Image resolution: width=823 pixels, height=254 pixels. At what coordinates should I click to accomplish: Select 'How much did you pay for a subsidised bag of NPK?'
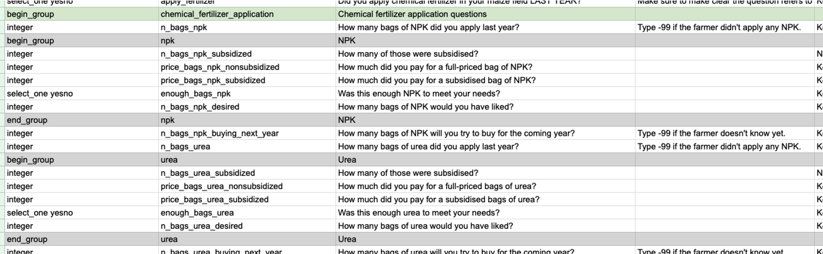point(437,80)
